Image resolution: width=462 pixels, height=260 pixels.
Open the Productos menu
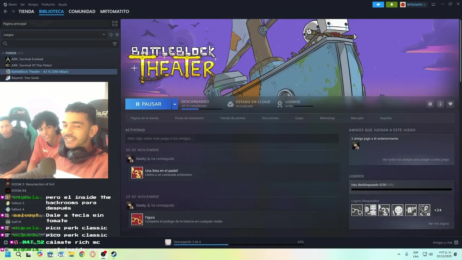(x=48, y=4)
